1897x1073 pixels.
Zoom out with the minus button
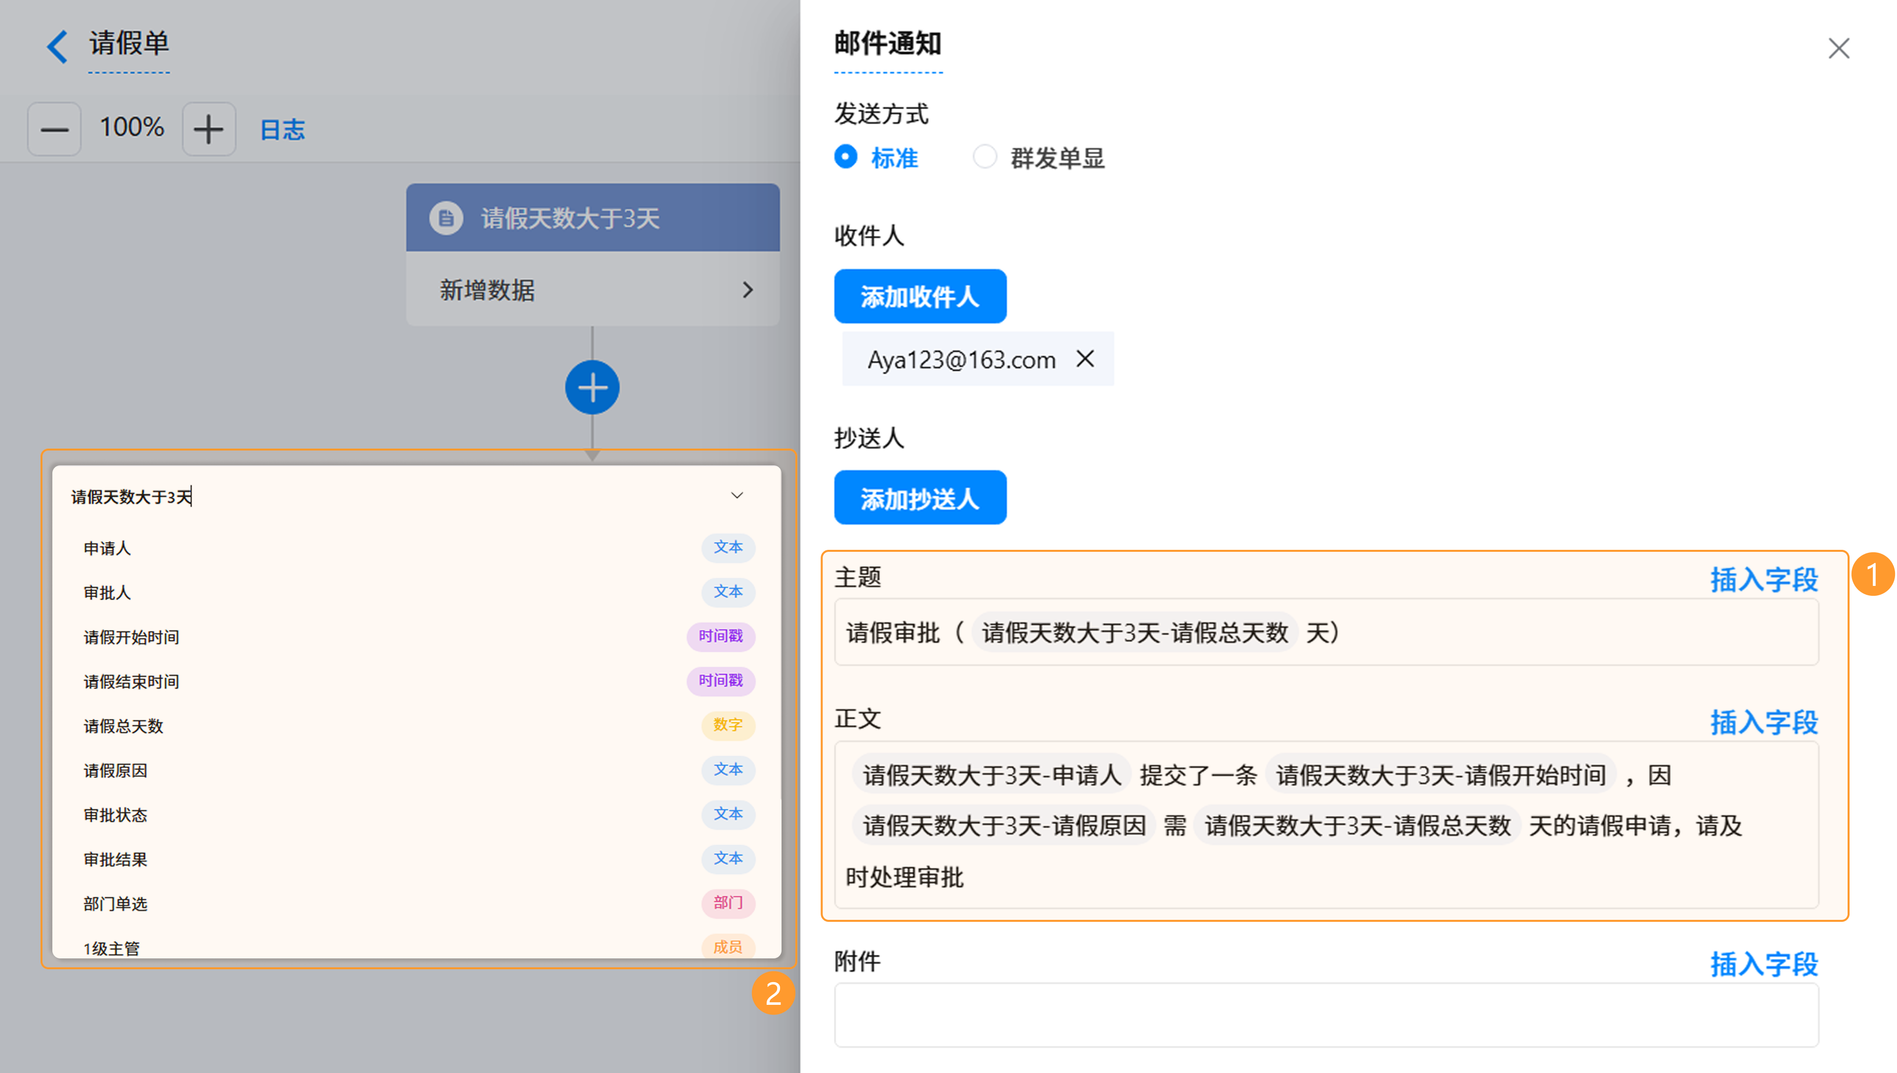tap(54, 129)
